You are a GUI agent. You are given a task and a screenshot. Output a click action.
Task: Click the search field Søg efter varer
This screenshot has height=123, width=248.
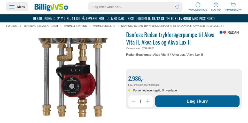[x=133, y=7]
